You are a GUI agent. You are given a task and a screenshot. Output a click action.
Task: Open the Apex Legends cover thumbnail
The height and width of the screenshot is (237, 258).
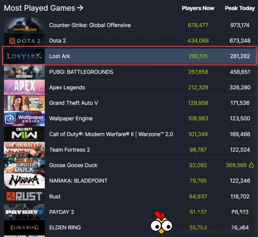coord(24,87)
